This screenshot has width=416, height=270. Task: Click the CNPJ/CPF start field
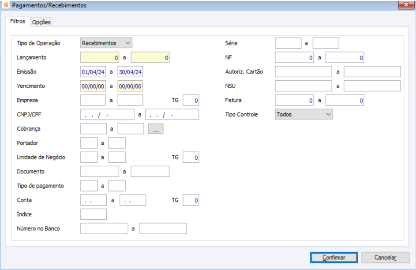[107, 115]
